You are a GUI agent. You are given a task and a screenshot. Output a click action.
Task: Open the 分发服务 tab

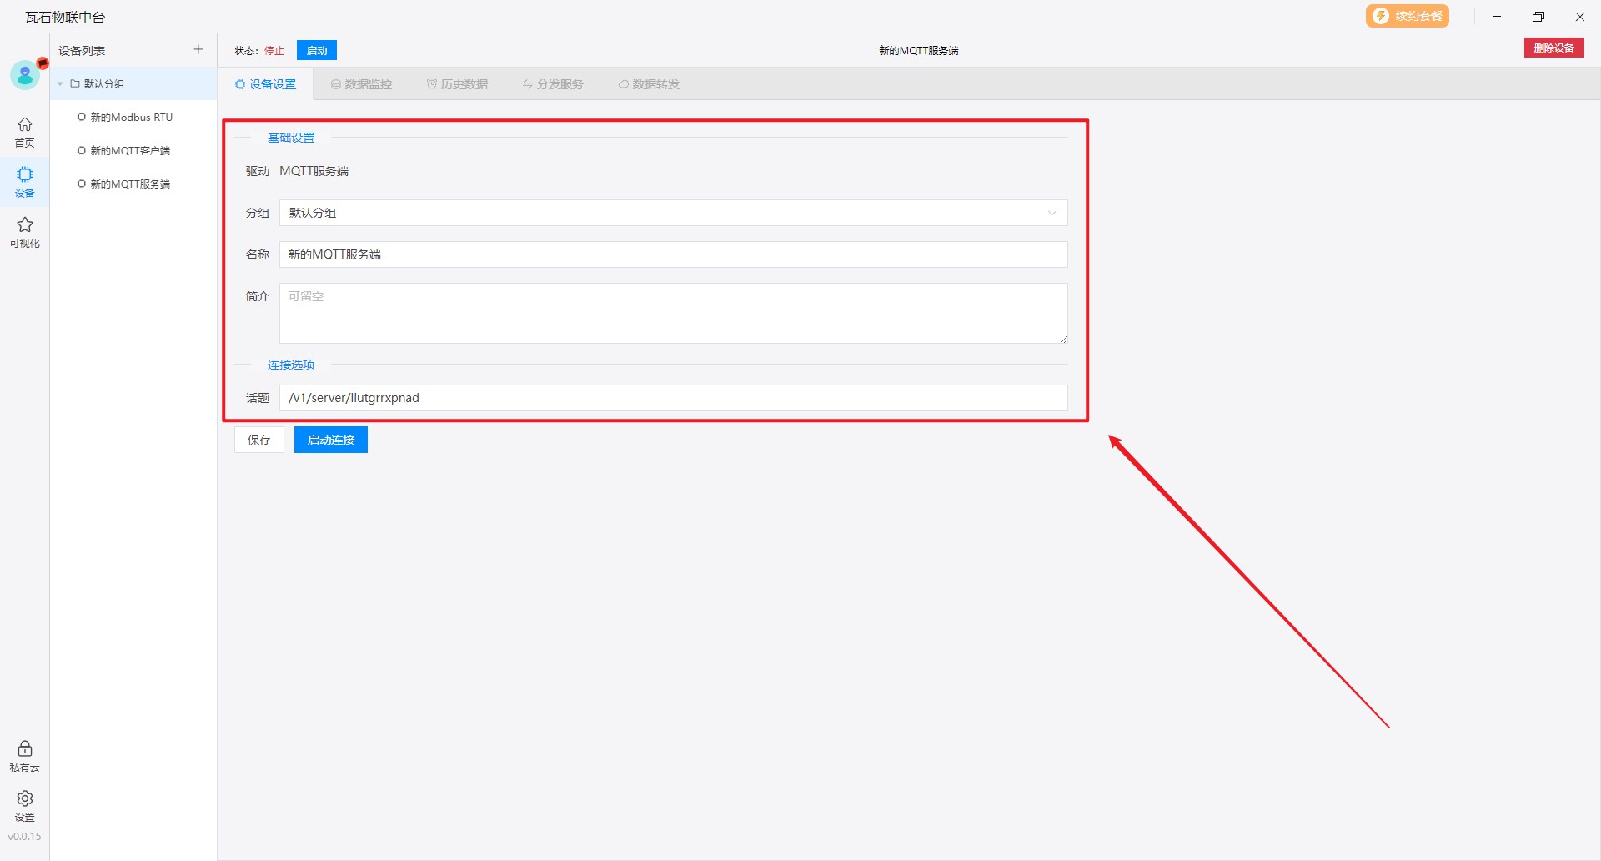point(553,84)
